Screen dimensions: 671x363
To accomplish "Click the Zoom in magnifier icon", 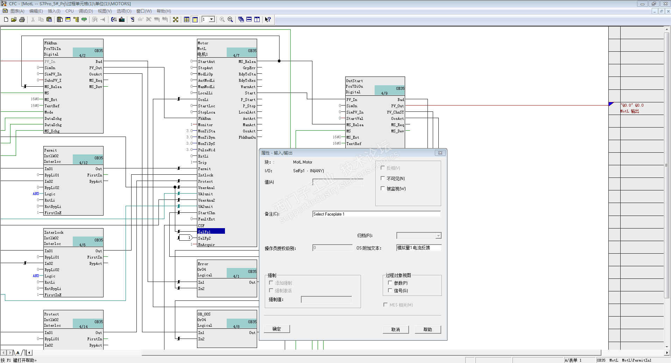I will point(222,20).
